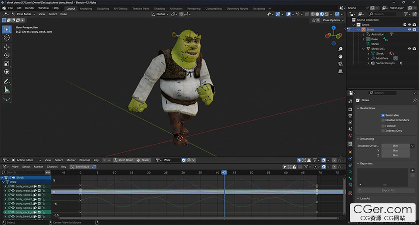Open the Action Editor mode dropdown
This screenshot has height=225, width=419.
click(25, 160)
